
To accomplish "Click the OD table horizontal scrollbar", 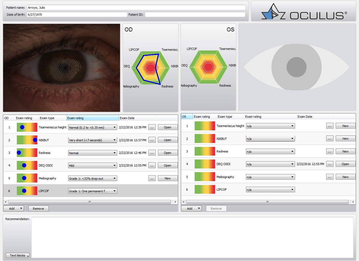I will tap(90, 202).
